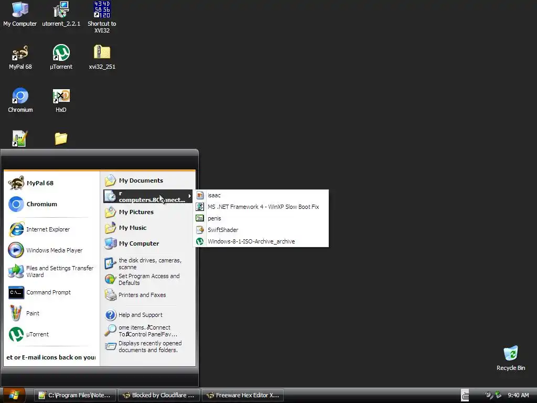Open Internet Explorer from Start menu
Viewport: 537px width, 403px height.
click(x=51, y=229)
